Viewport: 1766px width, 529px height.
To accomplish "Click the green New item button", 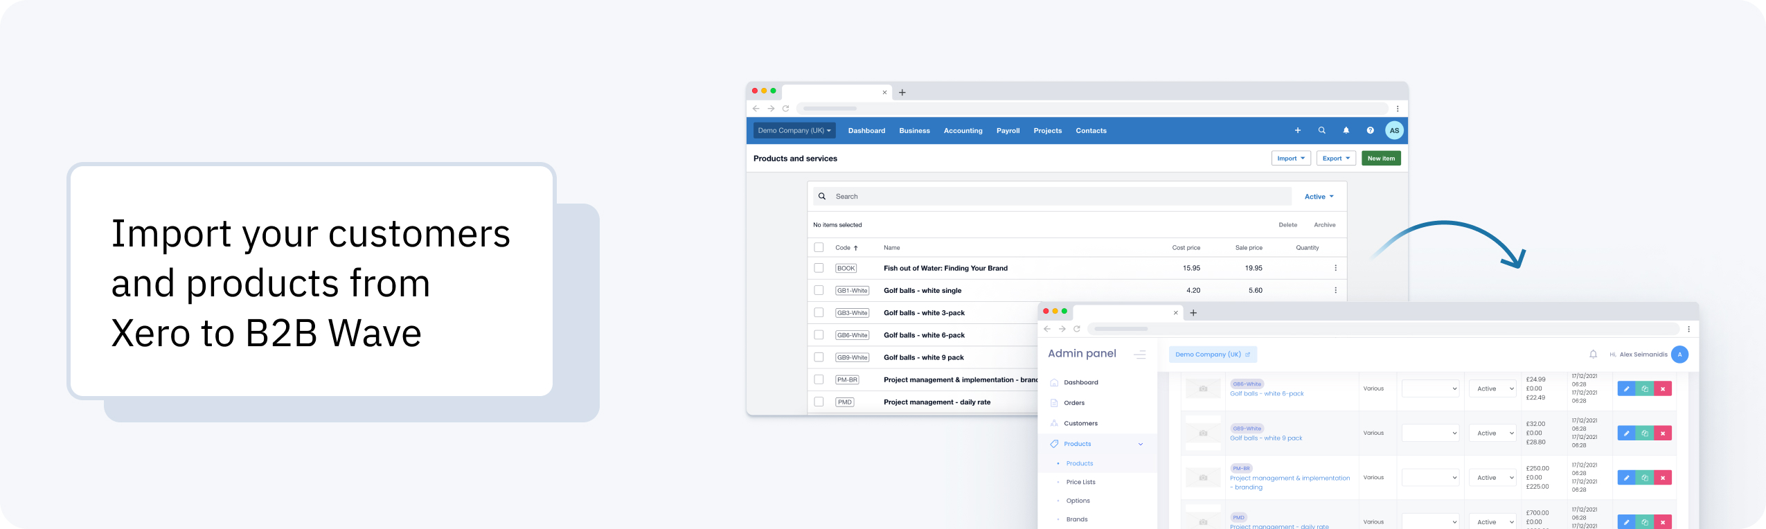I will point(1381,159).
